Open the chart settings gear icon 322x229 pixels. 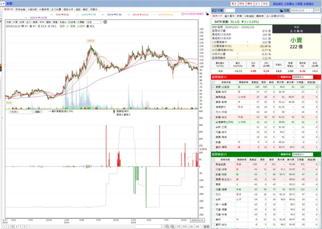pyautogui.click(x=105, y=22)
